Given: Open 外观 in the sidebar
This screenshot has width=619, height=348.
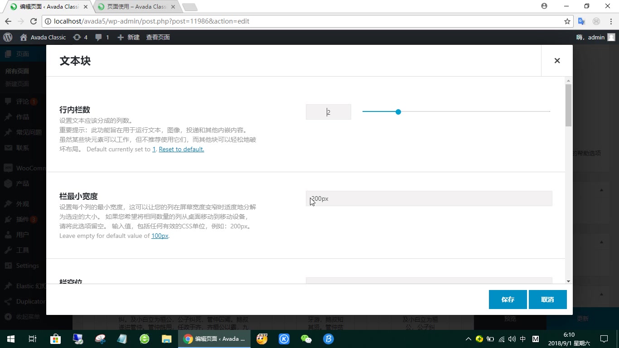Looking at the screenshot, I should coord(23,204).
